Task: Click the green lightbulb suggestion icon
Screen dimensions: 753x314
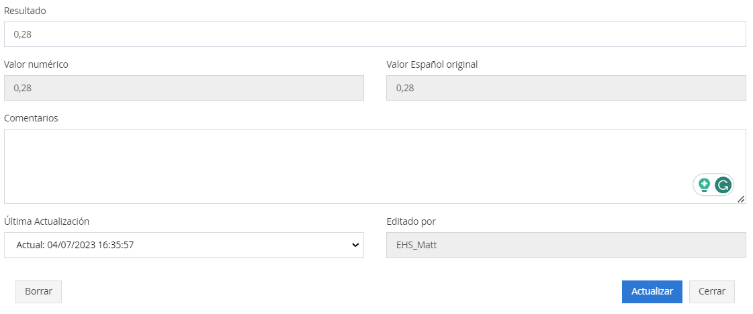Action: pyautogui.click(x=704, y=185)
